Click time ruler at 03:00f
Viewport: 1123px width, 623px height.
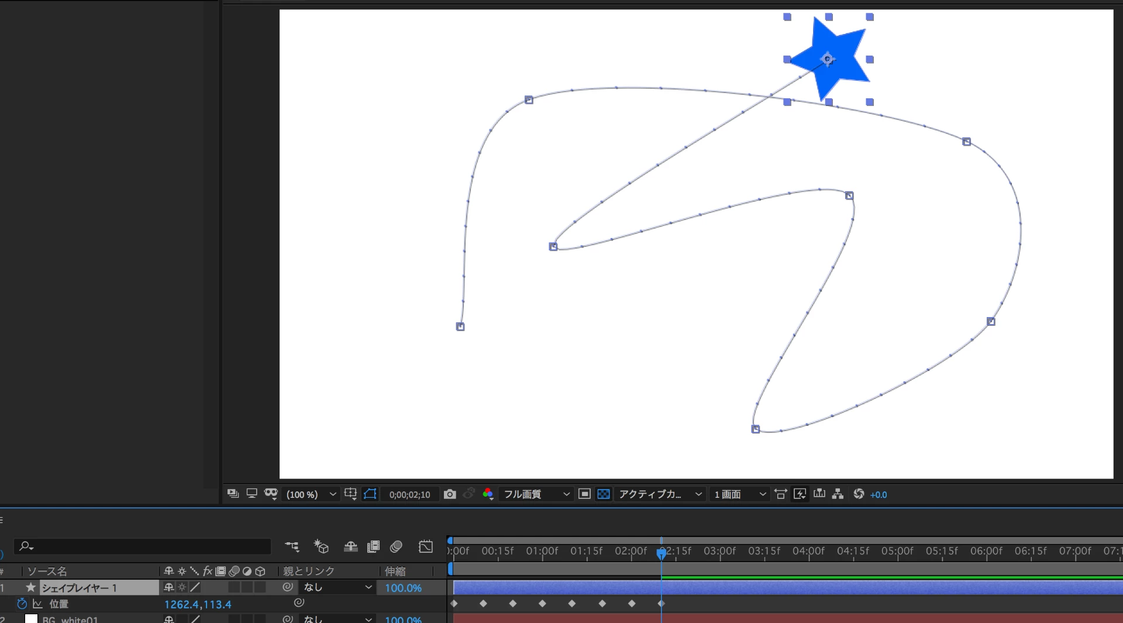pos(720,551)
